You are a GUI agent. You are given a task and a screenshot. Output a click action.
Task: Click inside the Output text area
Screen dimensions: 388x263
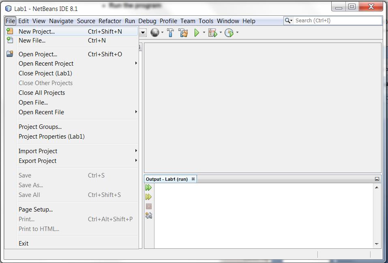coord(264,216)
